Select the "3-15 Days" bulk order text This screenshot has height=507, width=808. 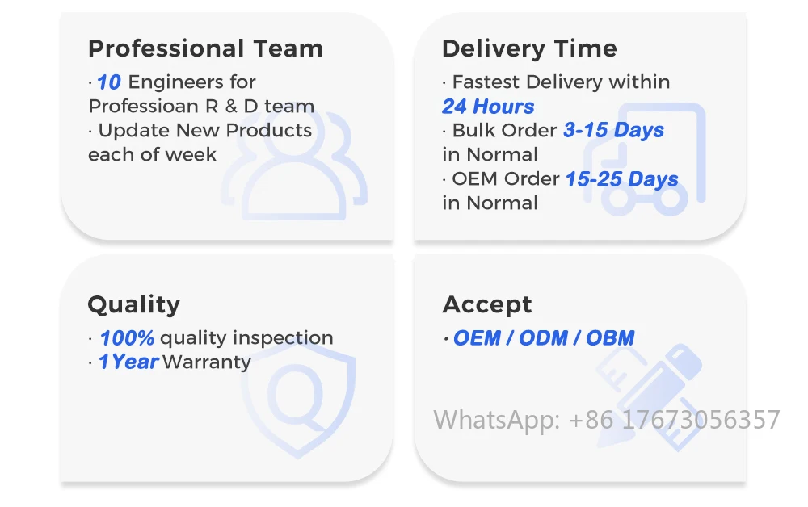[x=613, y=130]
